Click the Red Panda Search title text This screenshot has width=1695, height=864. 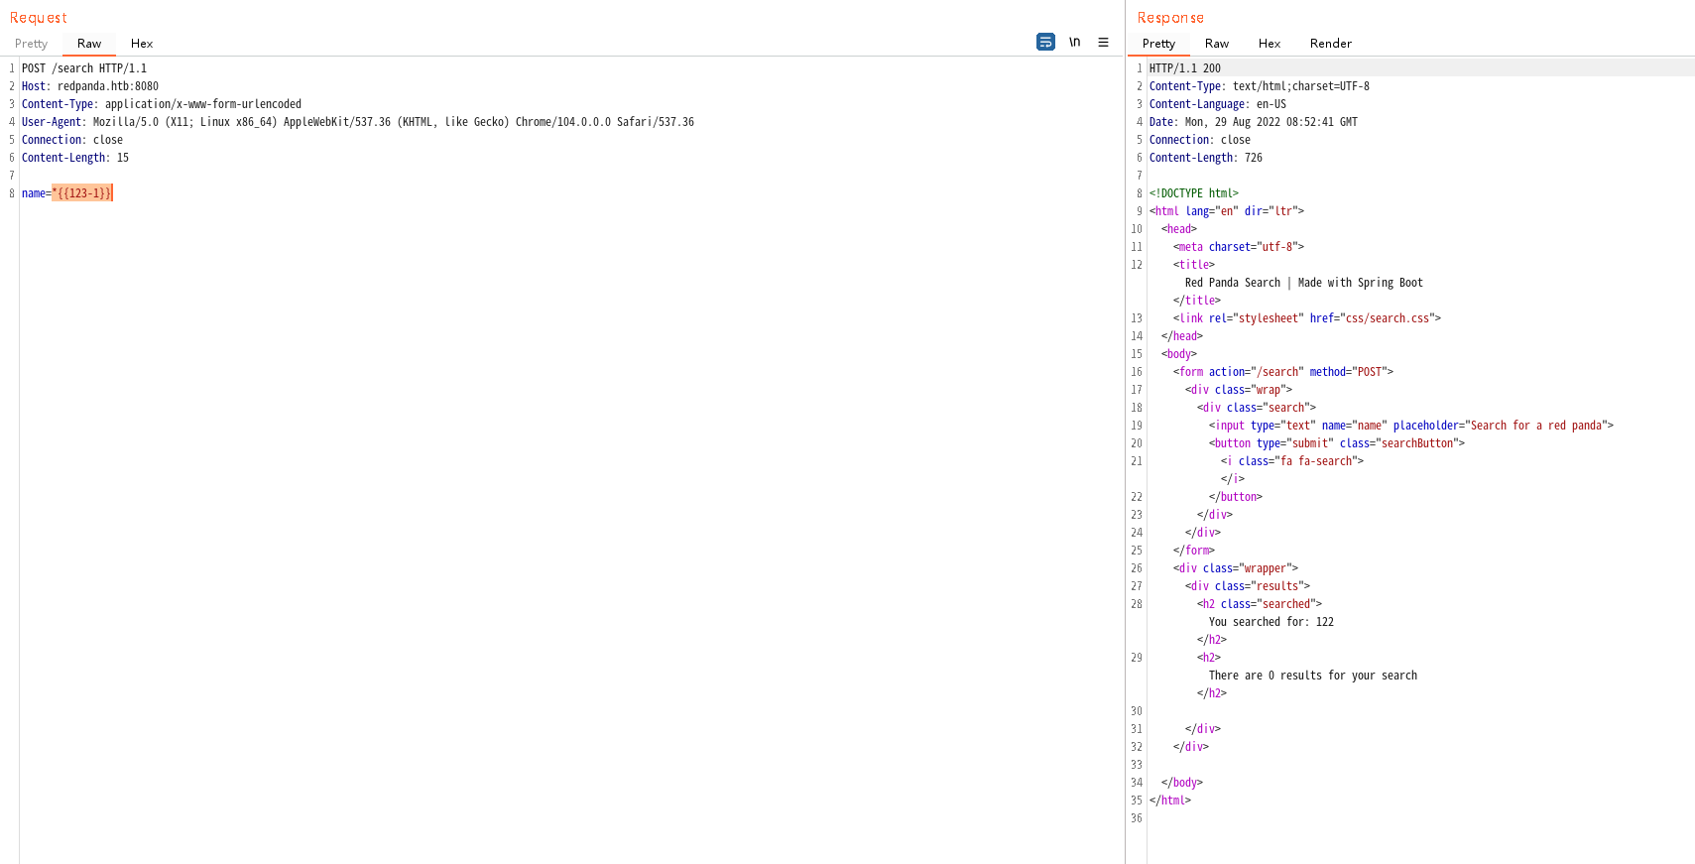pyautogui.click(x=1303, y=283)
